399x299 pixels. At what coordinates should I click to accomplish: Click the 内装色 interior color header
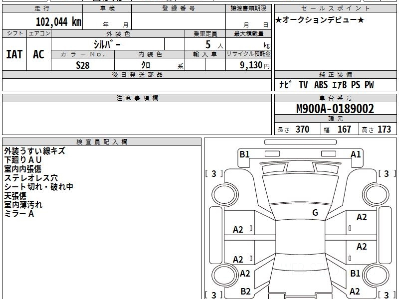pos(150,54)
